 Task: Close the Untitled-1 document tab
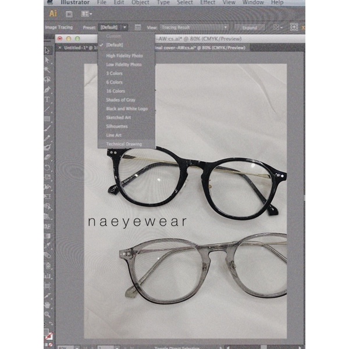60,48
